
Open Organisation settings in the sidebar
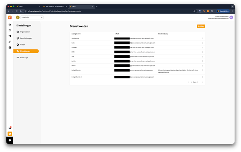(x=25, y=32)
